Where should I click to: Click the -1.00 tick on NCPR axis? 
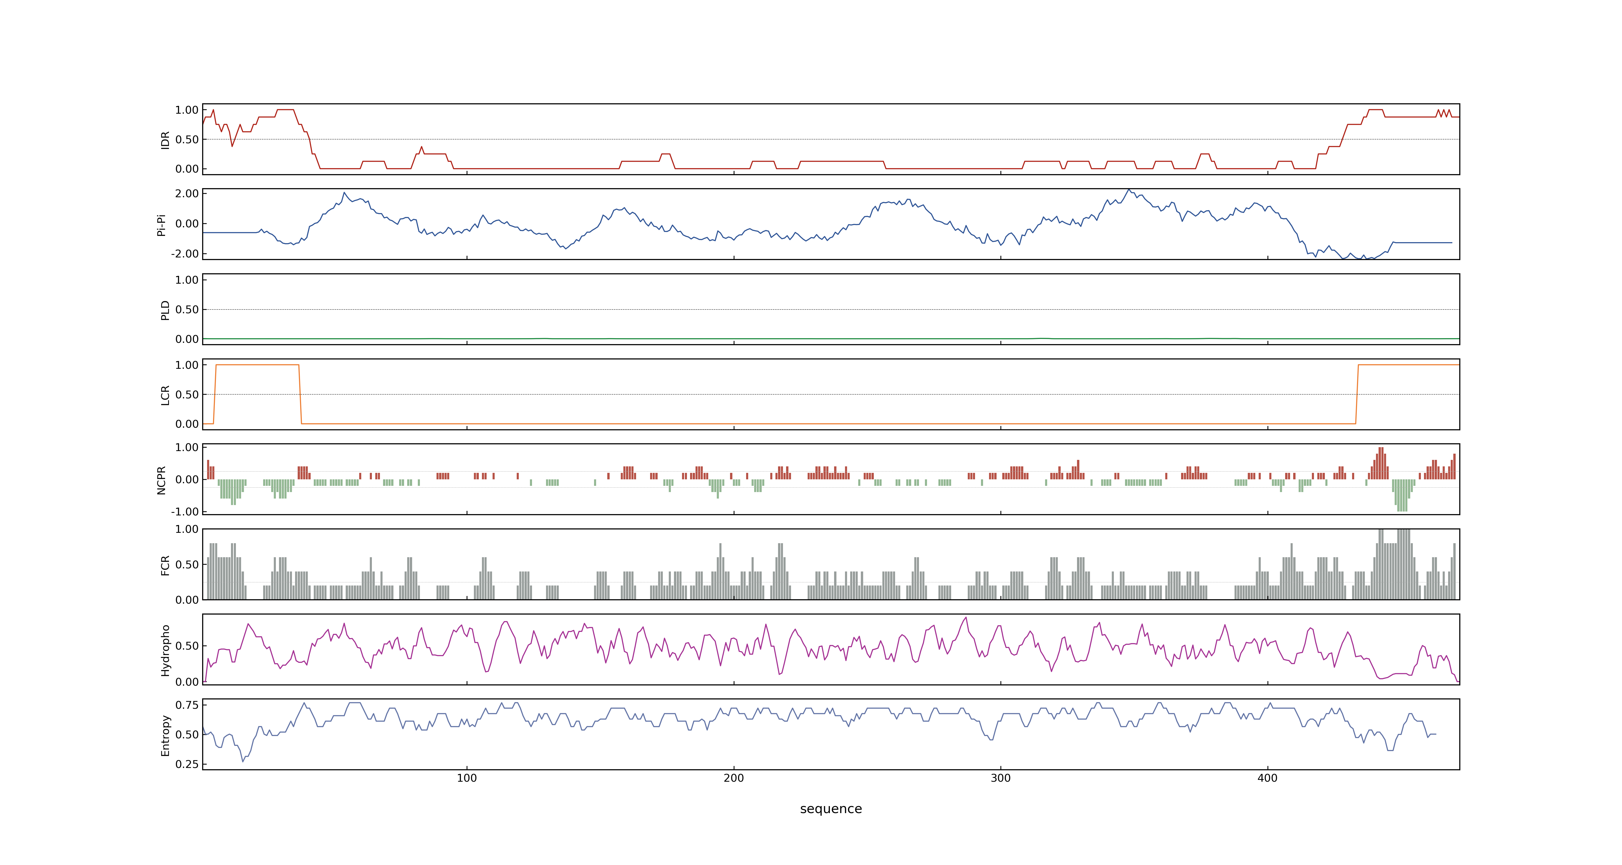(185, 511)
